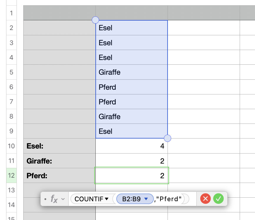255x220 pixels.
Task: Confirm the formula with the green checkmark
Action: point(218,199)
